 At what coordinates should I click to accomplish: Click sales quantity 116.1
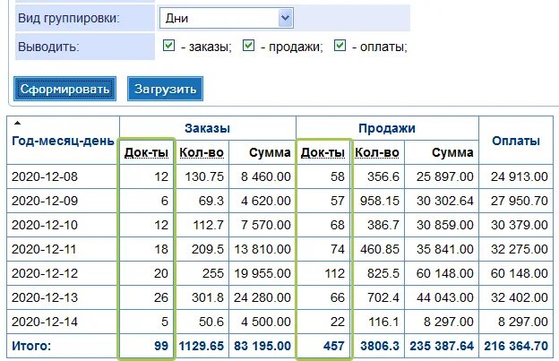pos(383,322)
